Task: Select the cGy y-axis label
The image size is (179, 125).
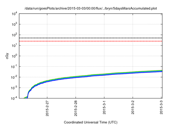Action: tap(7, 56)
